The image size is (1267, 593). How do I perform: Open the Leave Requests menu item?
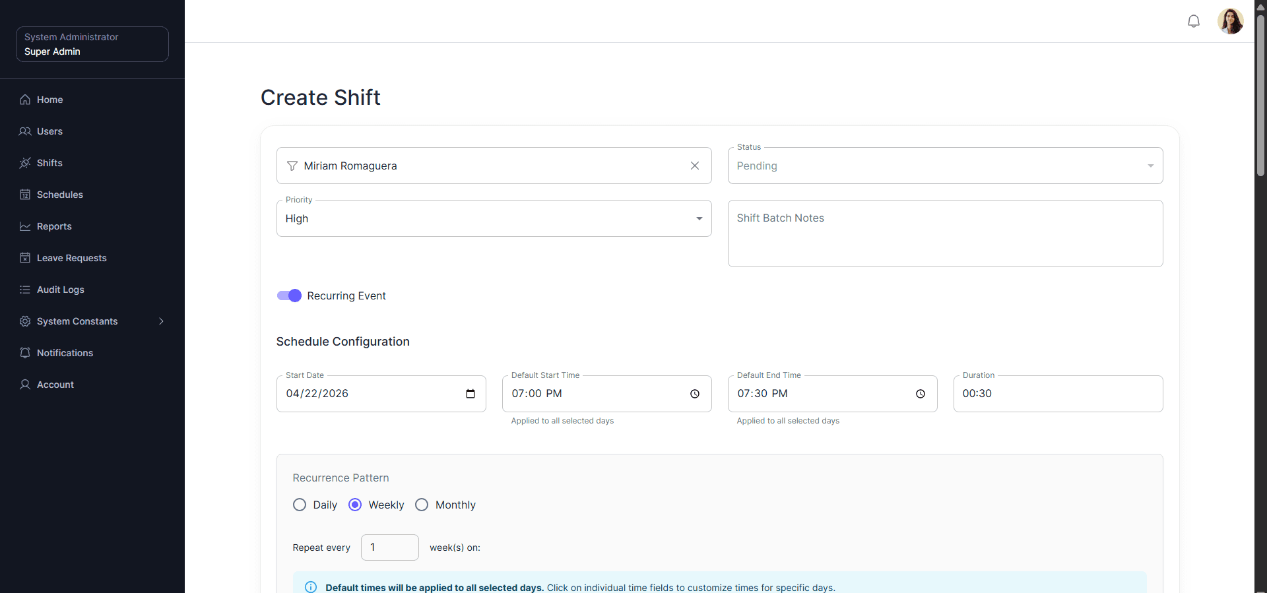pyautogui.click(x=92, y=258)
